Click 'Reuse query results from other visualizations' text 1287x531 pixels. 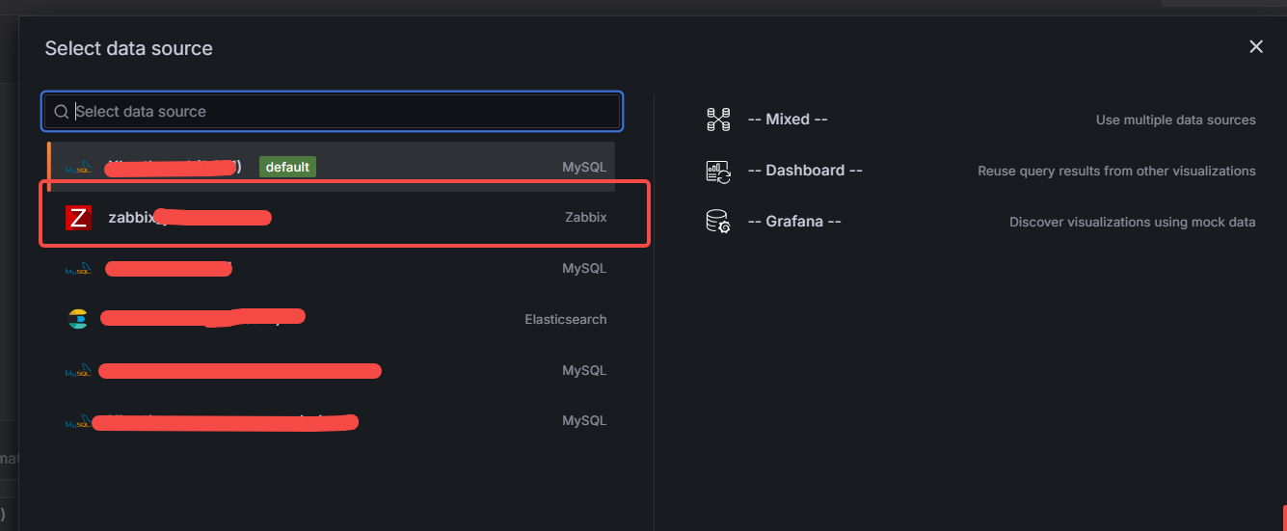[1116, 171]
